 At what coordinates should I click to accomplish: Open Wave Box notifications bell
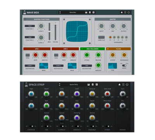122,12
